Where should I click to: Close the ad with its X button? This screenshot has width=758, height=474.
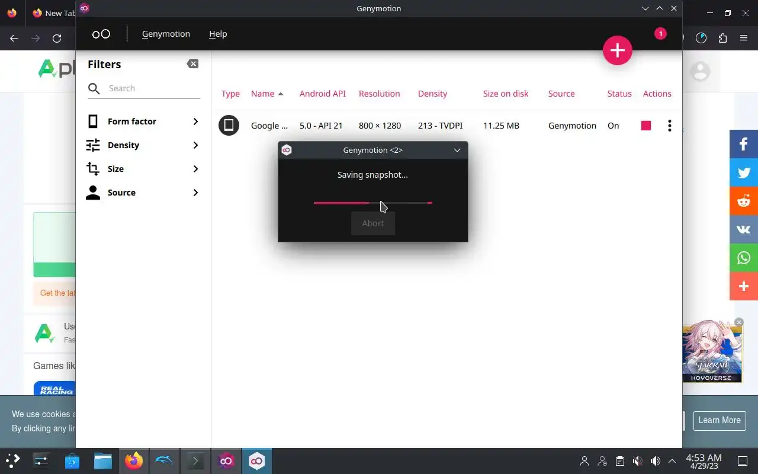738,322
